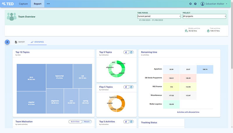Image resolution: width=233 pixels, height=133 pixels.
Task: Toggle Top 5 Topics to motivation view
Action: (126, 52)
